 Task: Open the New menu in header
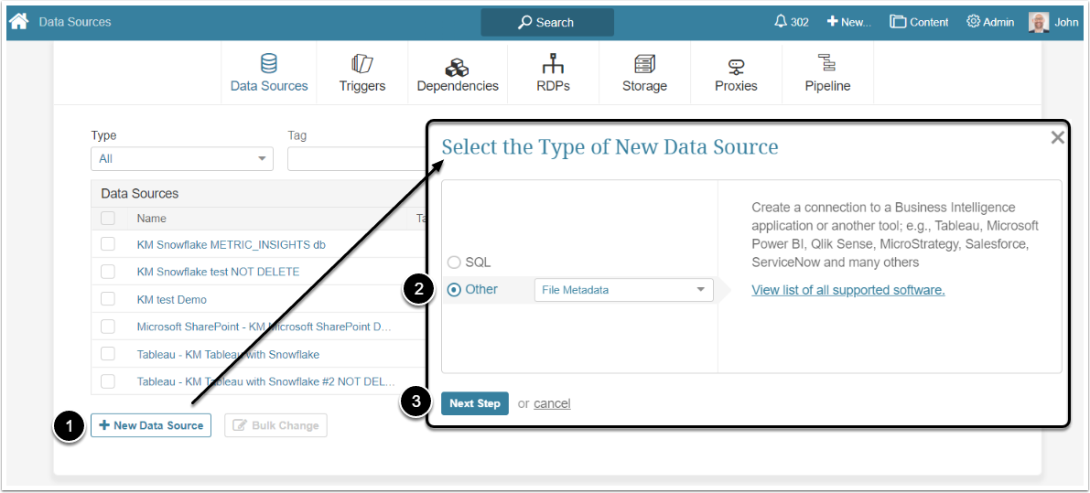point(848,22)
